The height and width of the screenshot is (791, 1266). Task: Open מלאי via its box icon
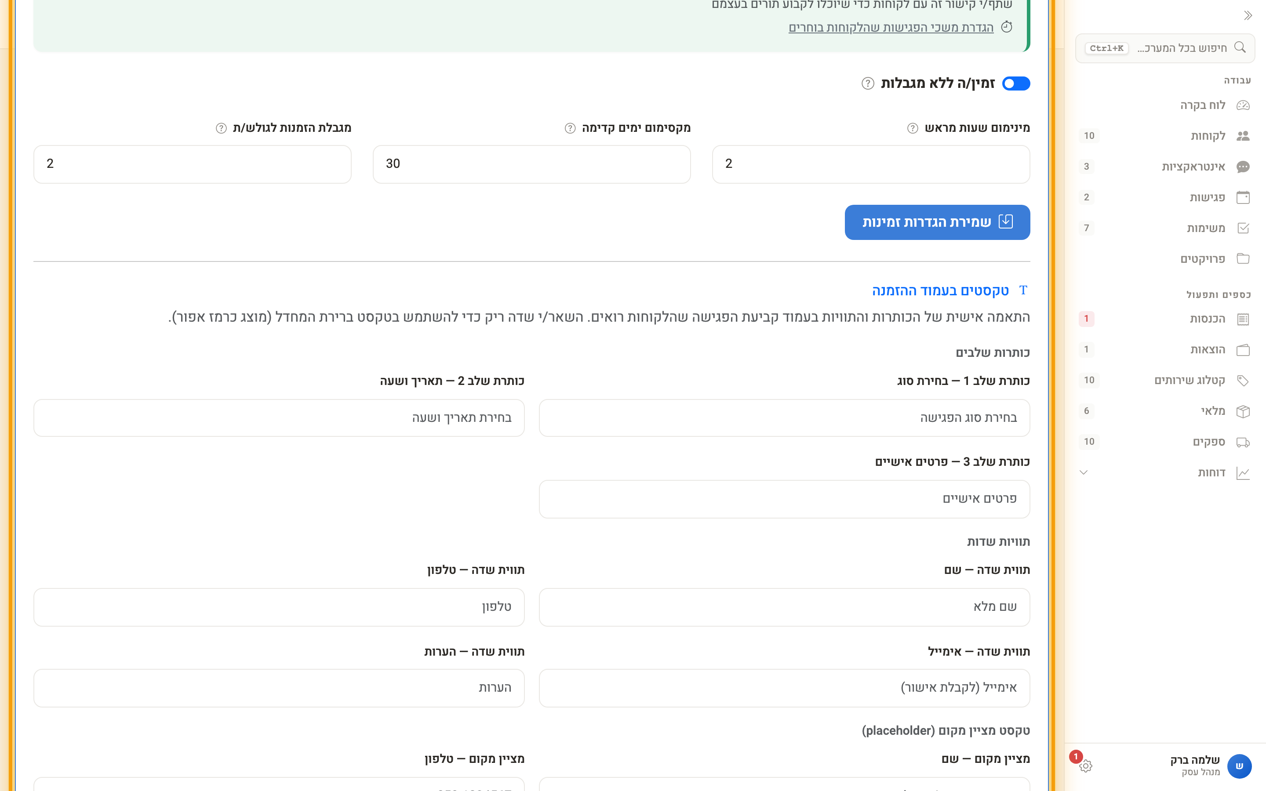coord(1243,411)
